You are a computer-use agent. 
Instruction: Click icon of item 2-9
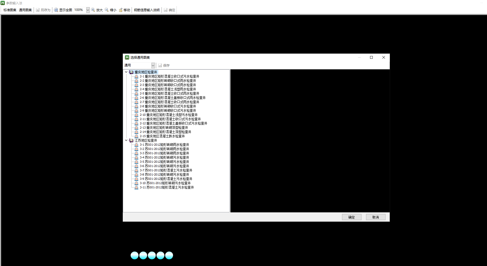[x=136, y=110]
